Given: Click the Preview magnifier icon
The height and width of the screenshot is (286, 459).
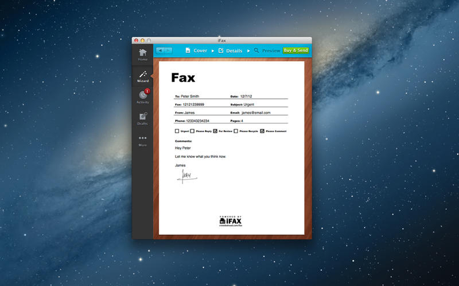Looking at the screenshot, I should (x=256, y=50).
